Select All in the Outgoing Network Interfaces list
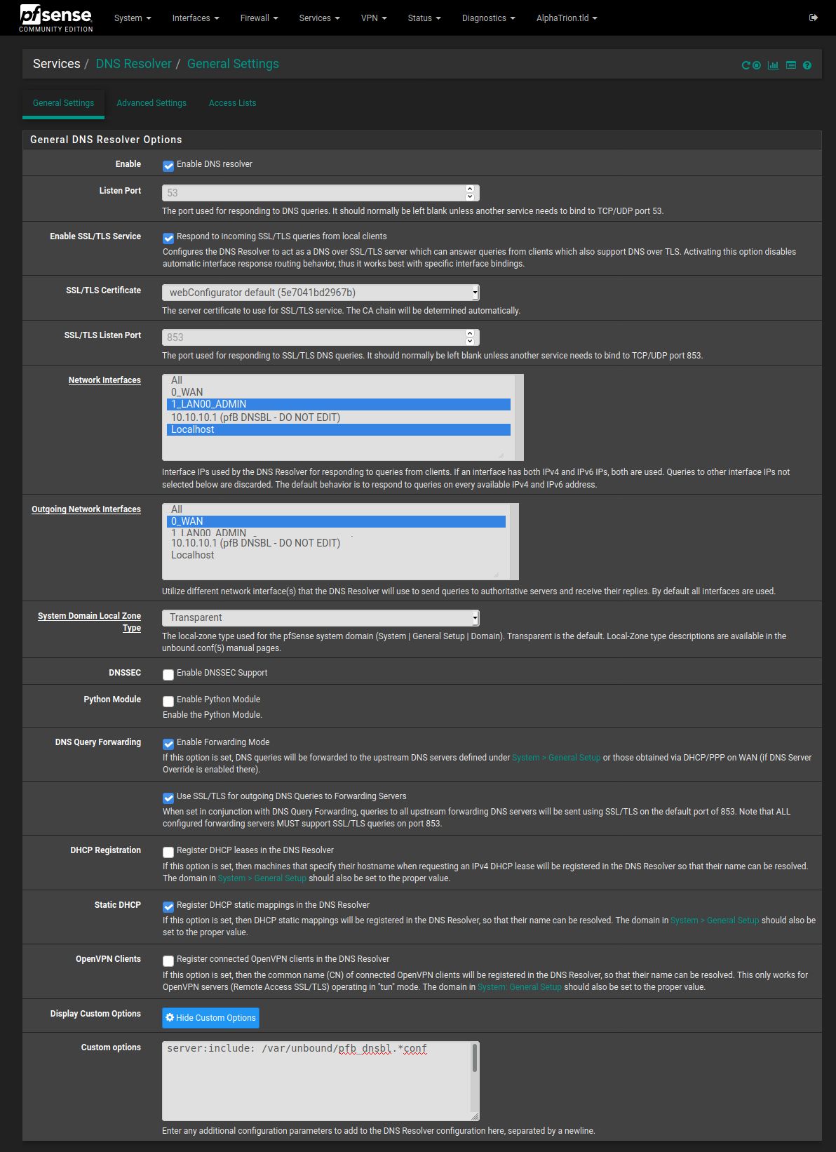This screenshot has width=836, height=1152. [x=336, y=509]
